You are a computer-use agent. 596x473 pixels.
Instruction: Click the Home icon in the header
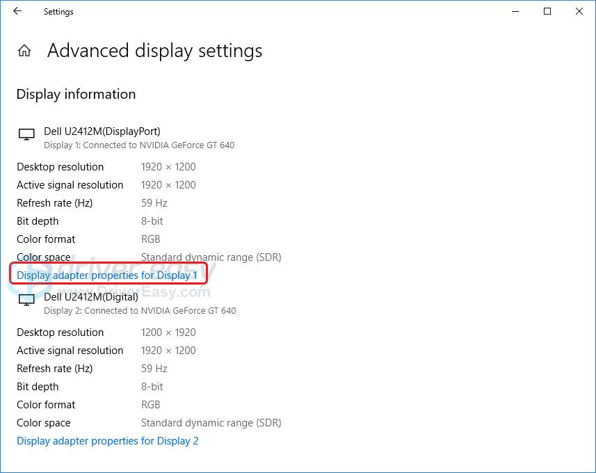(24, 50)
